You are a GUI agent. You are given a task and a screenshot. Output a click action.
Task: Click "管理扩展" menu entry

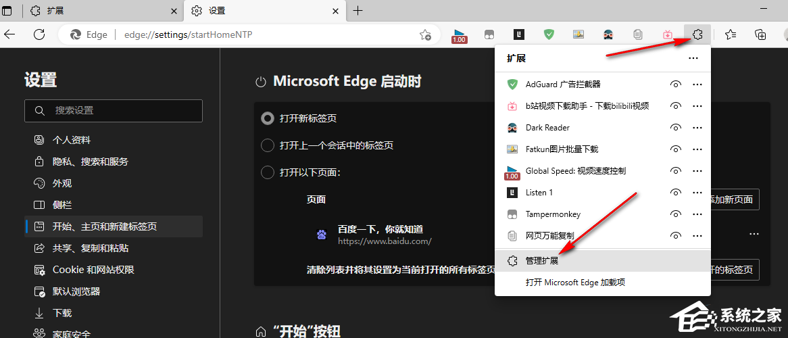point(542,261)
